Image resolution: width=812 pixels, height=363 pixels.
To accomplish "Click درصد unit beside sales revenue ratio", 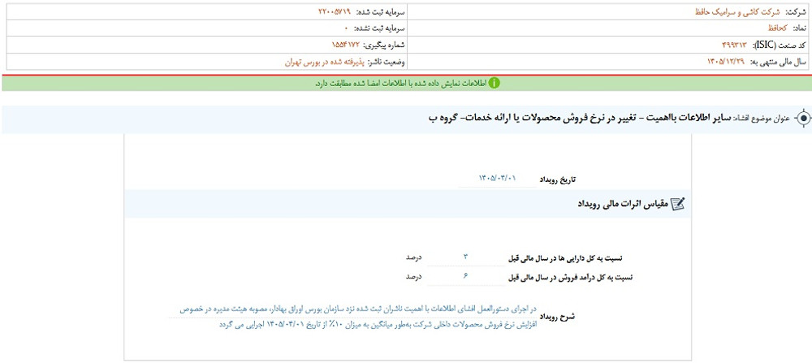I will 414,277.
